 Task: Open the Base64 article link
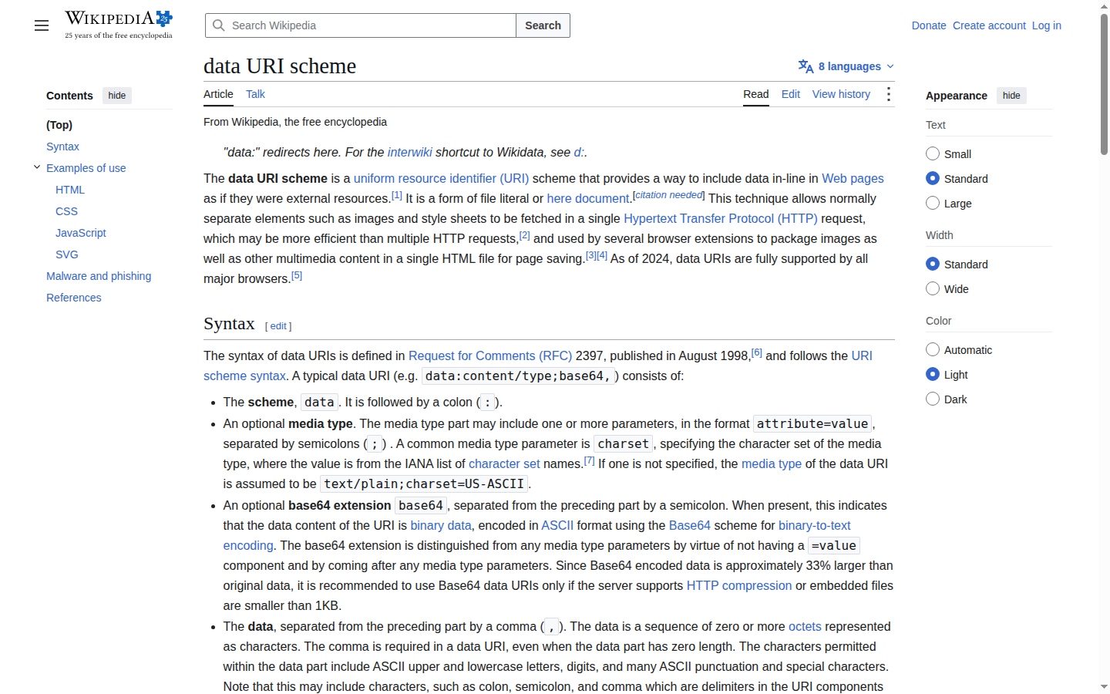tap(690, 525)
